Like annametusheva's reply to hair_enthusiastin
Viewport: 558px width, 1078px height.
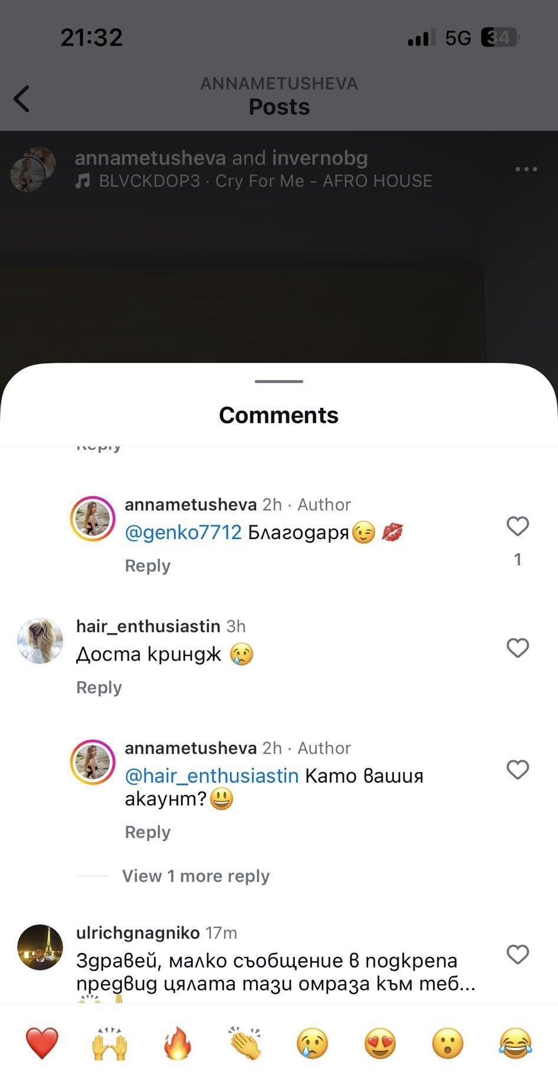[517, 769]
